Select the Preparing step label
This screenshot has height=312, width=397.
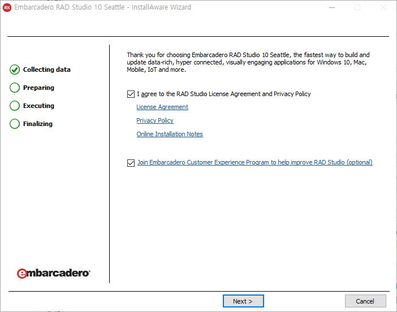pyautogui.click(x=38, y=88)
